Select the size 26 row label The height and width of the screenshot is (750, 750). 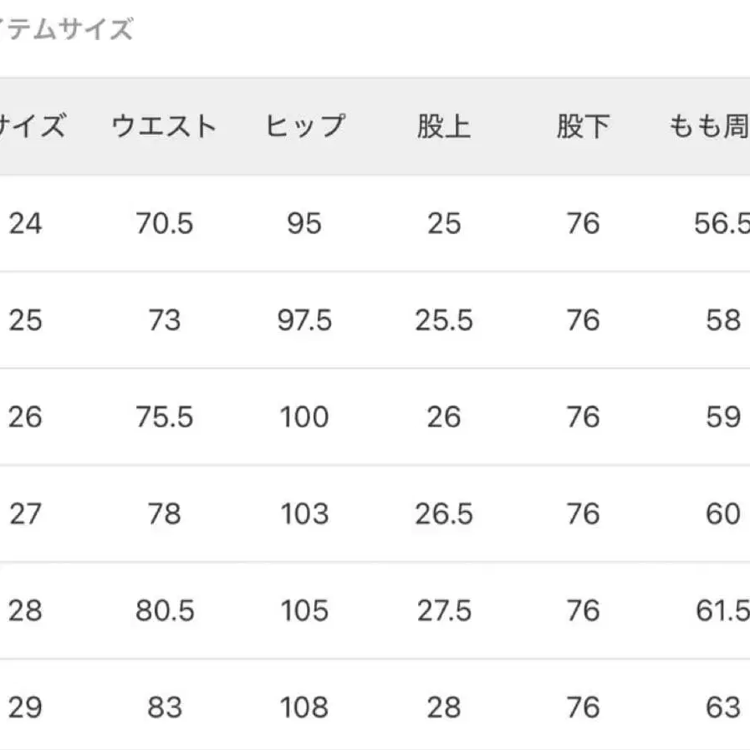(25, 417)
